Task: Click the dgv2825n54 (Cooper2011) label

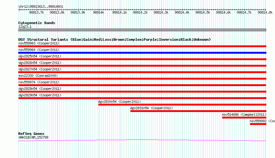Action: (x=40, y=56)
